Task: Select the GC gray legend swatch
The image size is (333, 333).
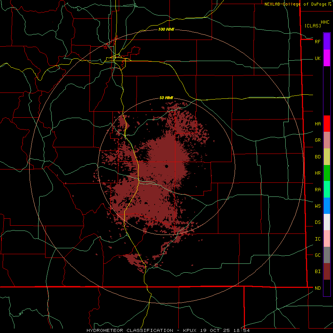Action: pos(327,255)
